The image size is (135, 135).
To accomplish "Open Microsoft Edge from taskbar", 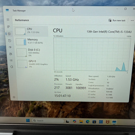I will (x=88, y=122).
